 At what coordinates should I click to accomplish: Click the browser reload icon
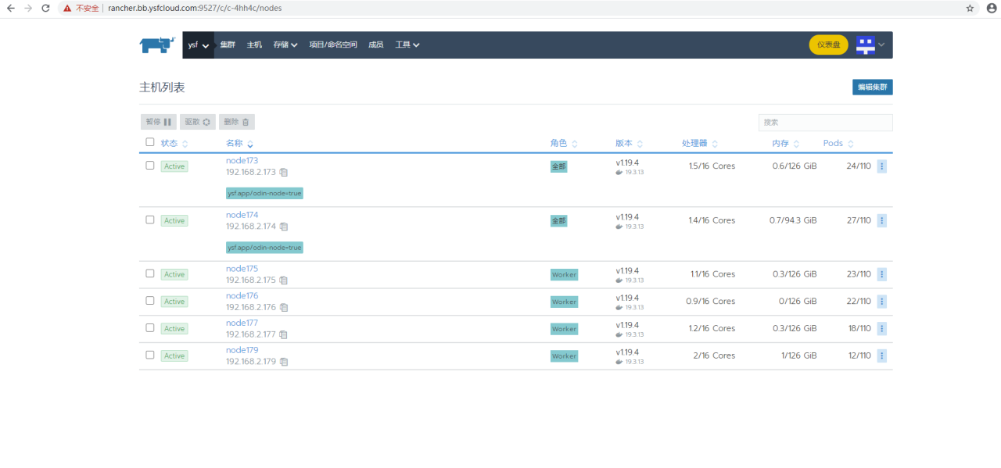tap(45, 8)
